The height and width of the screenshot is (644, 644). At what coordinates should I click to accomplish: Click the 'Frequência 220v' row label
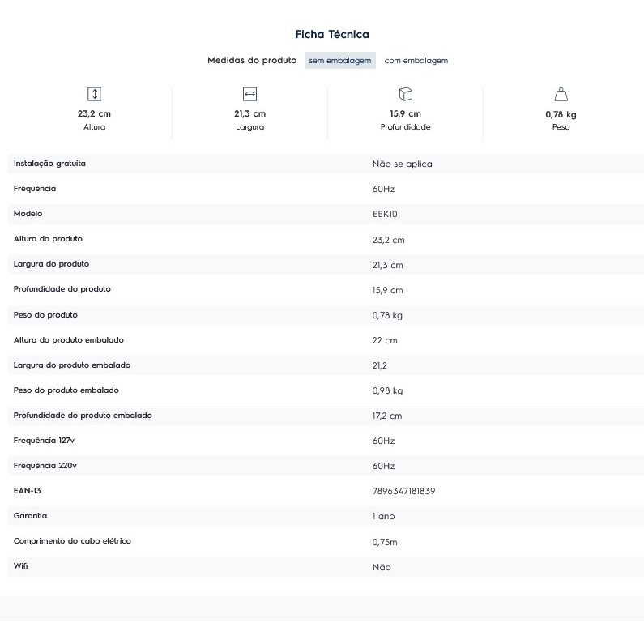45,466
